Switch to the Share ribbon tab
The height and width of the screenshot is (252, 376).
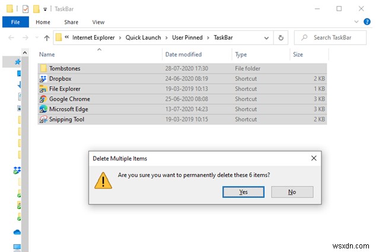coord(71,22)
